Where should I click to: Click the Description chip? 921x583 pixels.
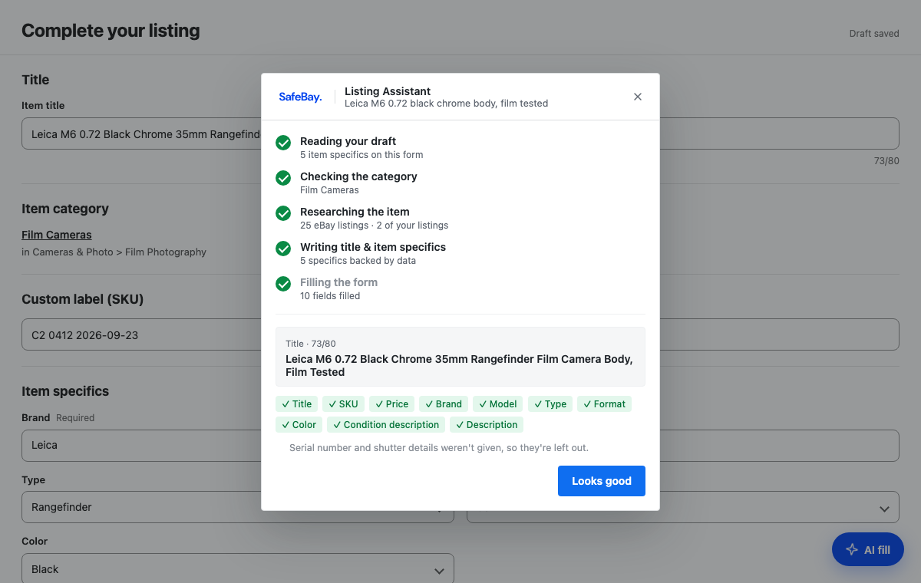(487, 425)
